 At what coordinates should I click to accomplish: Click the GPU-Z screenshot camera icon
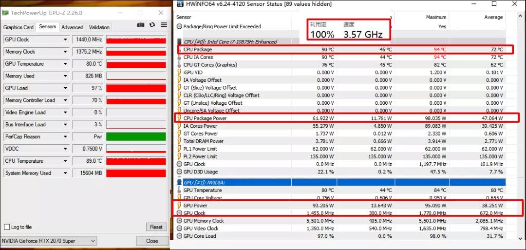click(x=141, y=25)
